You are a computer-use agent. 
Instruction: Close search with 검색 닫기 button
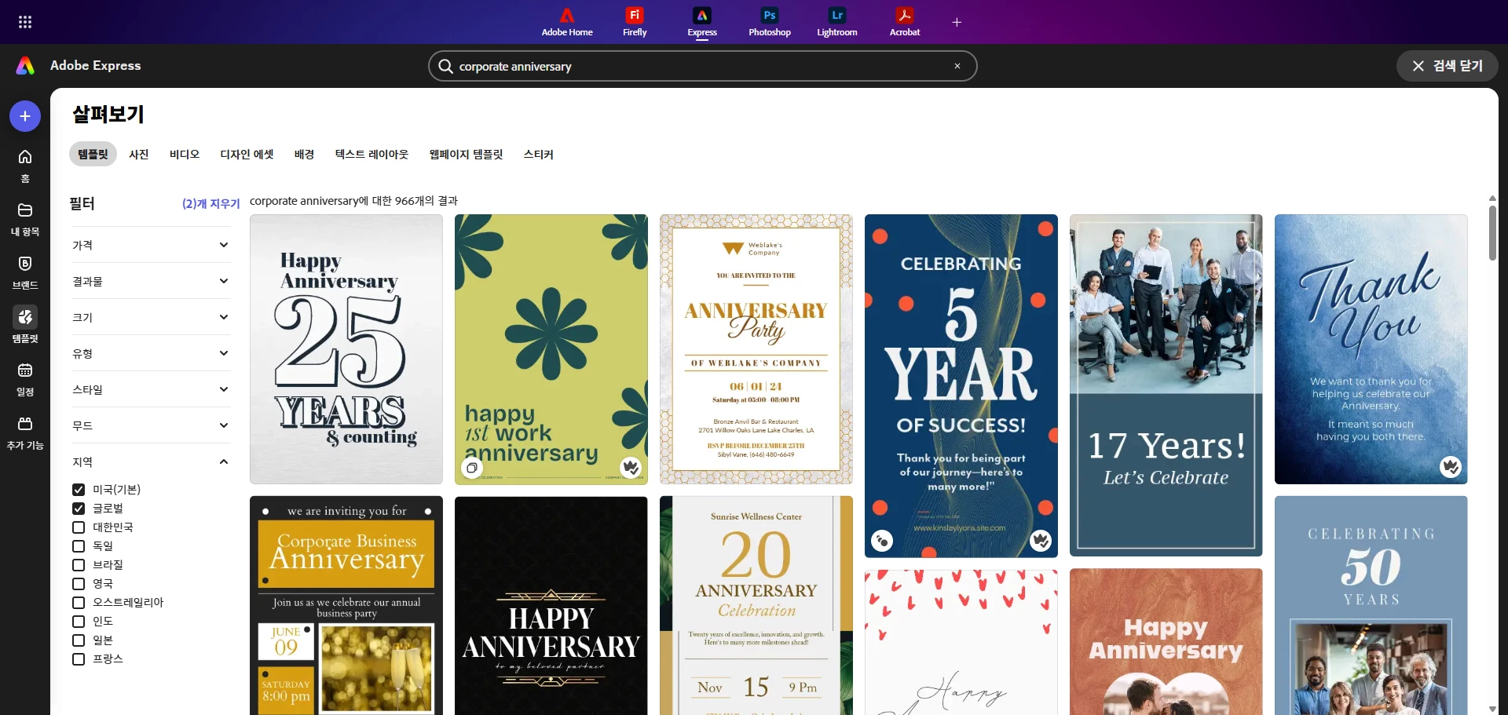pyautogui.click(x=1448, y=66)
